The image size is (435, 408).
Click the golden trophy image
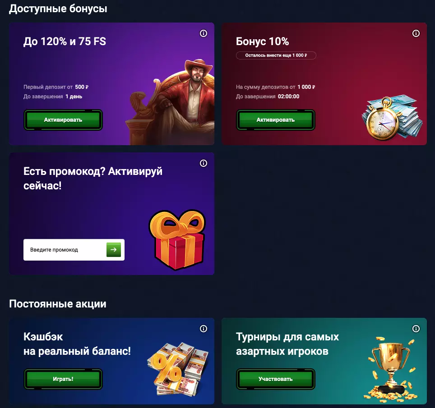[x=391, y=369]
